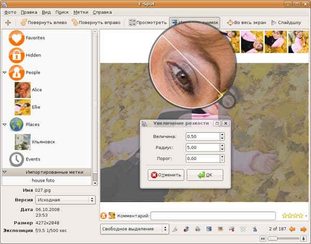Rotate photo left with Повернуть влево
The image size is (311, 244).
[44, 22]
